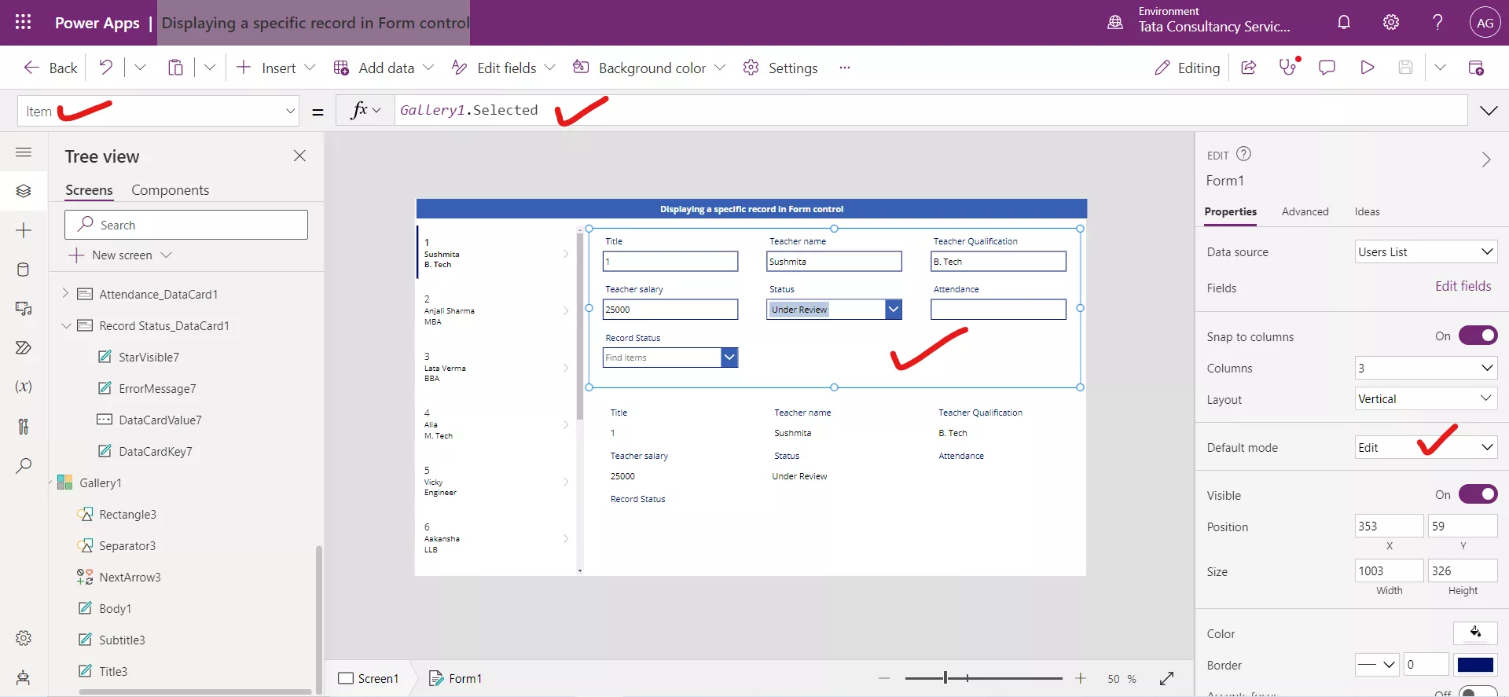Open the Advanced tools icon in rail
Screen dimensions: 1509x697
click(x=24, y=427)
